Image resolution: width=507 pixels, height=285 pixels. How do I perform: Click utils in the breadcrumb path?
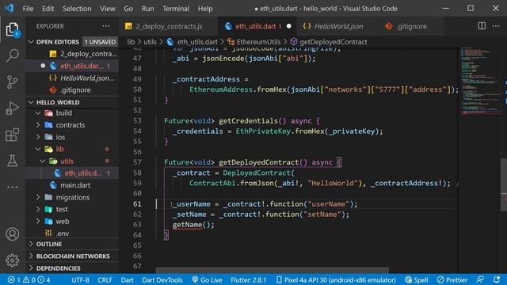pyautogui.click(x=150, y=42)
